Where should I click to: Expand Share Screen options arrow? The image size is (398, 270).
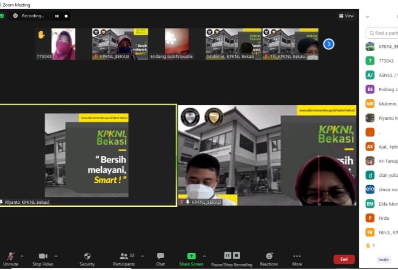click(x=204, y=256)
